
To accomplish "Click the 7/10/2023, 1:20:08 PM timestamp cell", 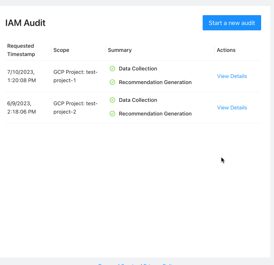I will tap(22, 76).
